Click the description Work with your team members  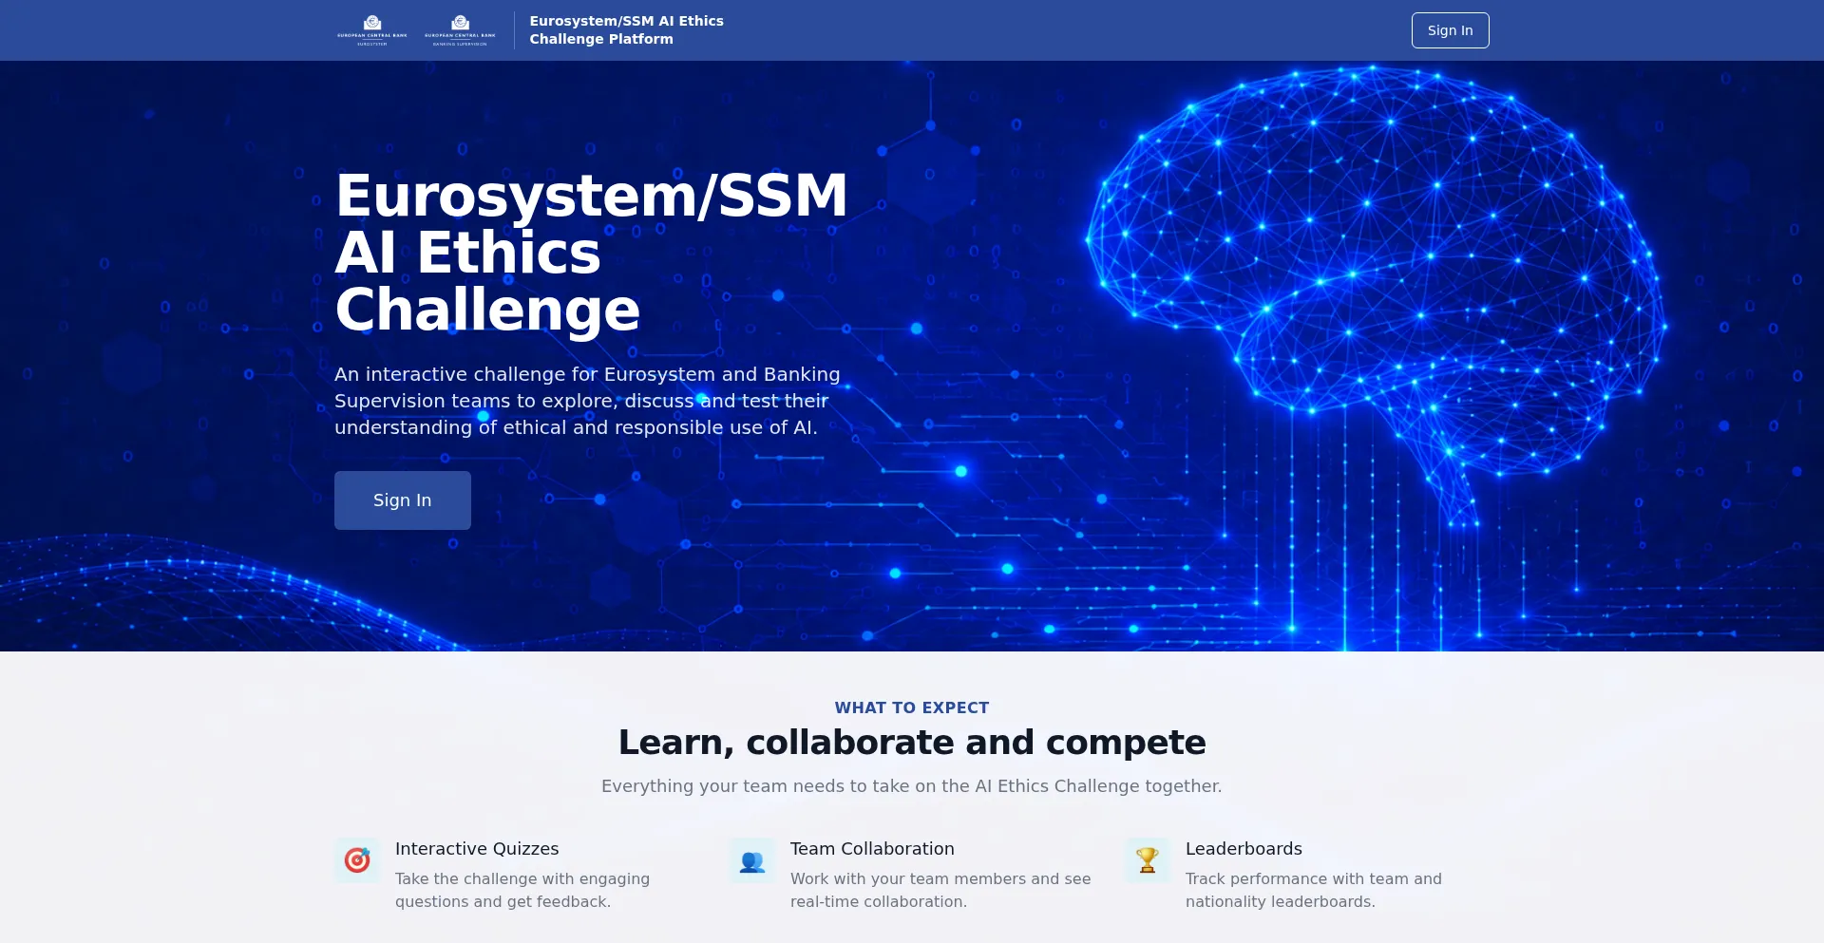(940, 891)
